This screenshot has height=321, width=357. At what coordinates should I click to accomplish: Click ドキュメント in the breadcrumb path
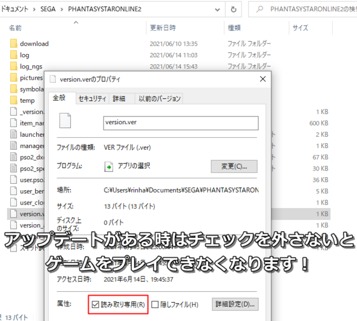tap(14, 9)
